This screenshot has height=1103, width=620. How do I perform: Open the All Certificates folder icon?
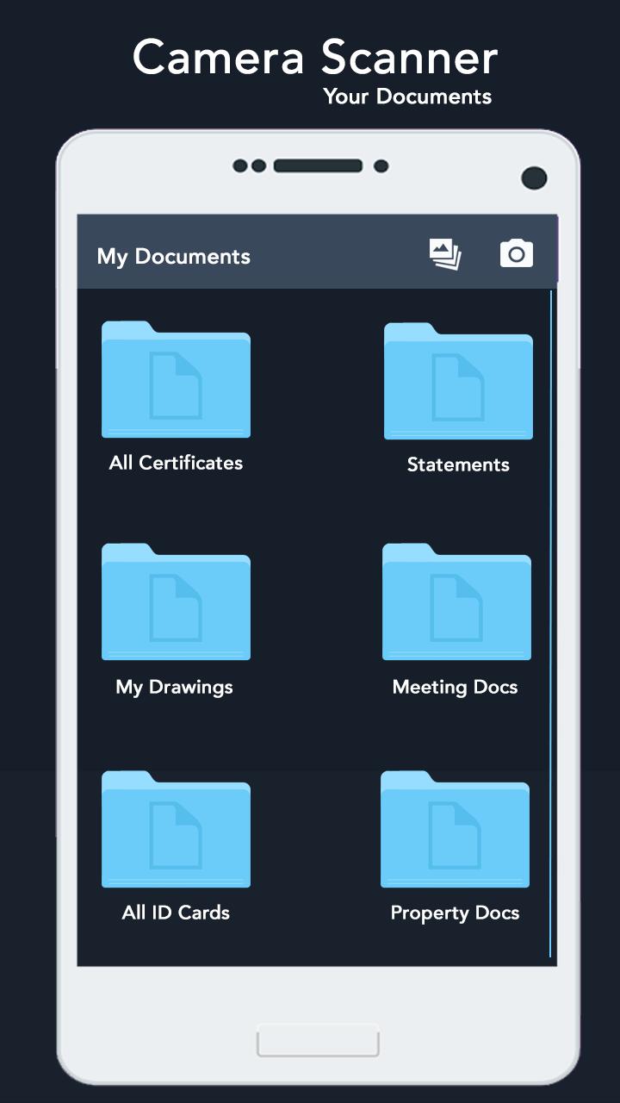click(176, 379)
